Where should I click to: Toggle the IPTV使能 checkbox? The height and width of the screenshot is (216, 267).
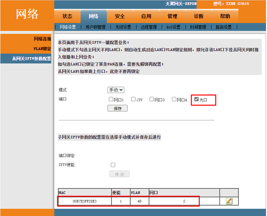[113, 165]
